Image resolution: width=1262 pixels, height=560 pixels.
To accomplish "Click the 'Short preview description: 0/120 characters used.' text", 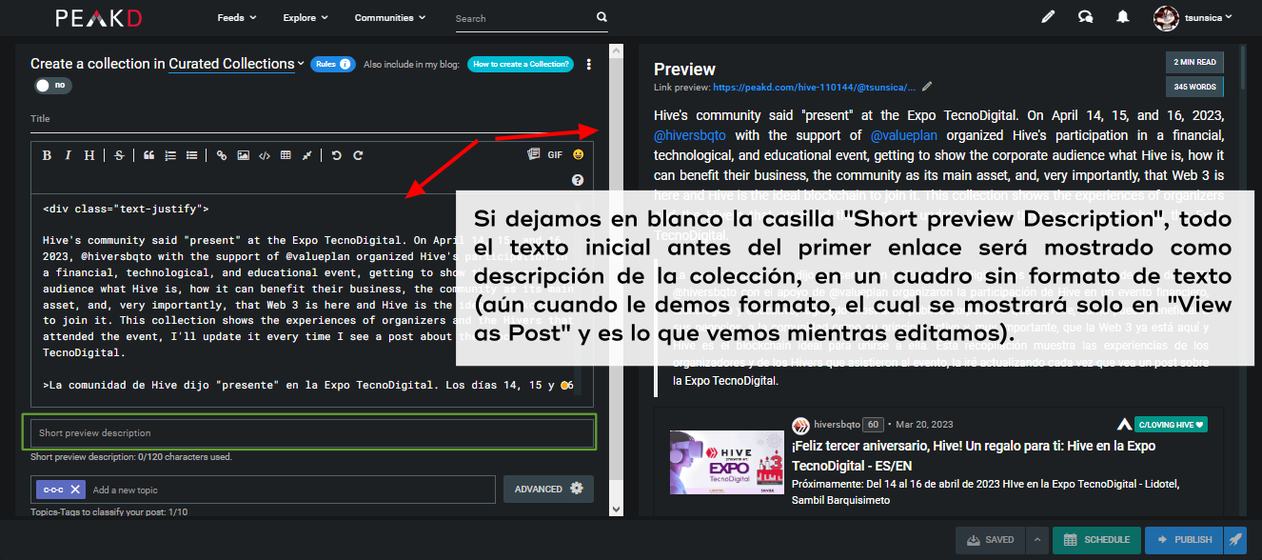I will [131, 457].
